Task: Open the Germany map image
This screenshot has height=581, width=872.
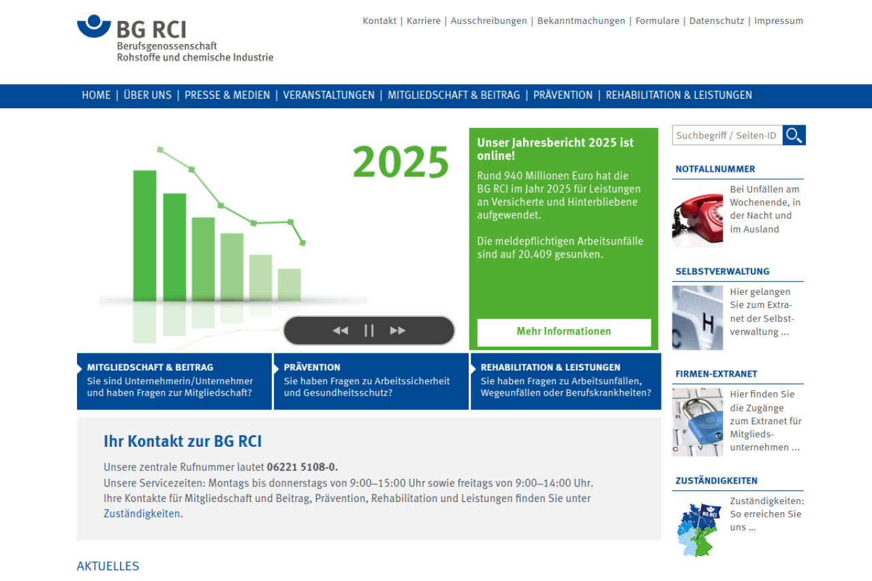Action: tap(698, 530)
